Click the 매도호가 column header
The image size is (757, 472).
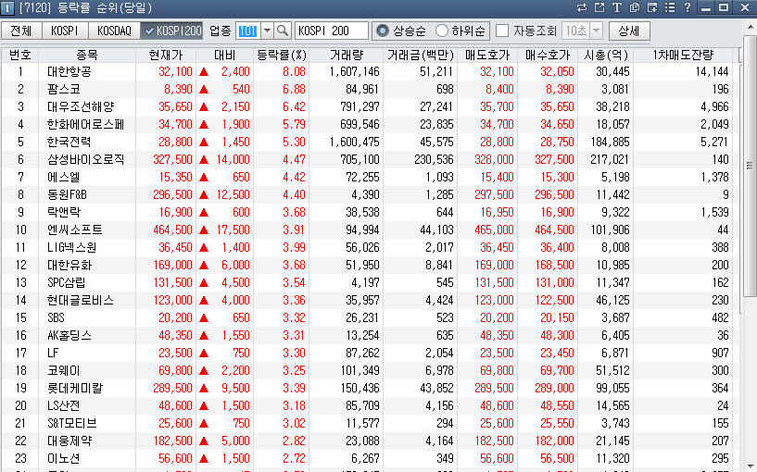point(487,55)
